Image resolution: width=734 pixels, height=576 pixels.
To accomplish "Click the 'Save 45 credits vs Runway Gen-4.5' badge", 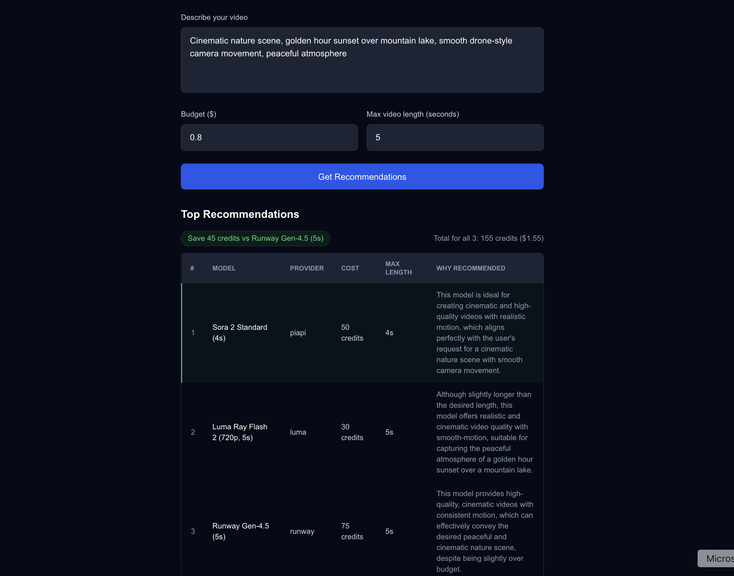I will click(255, 238).
